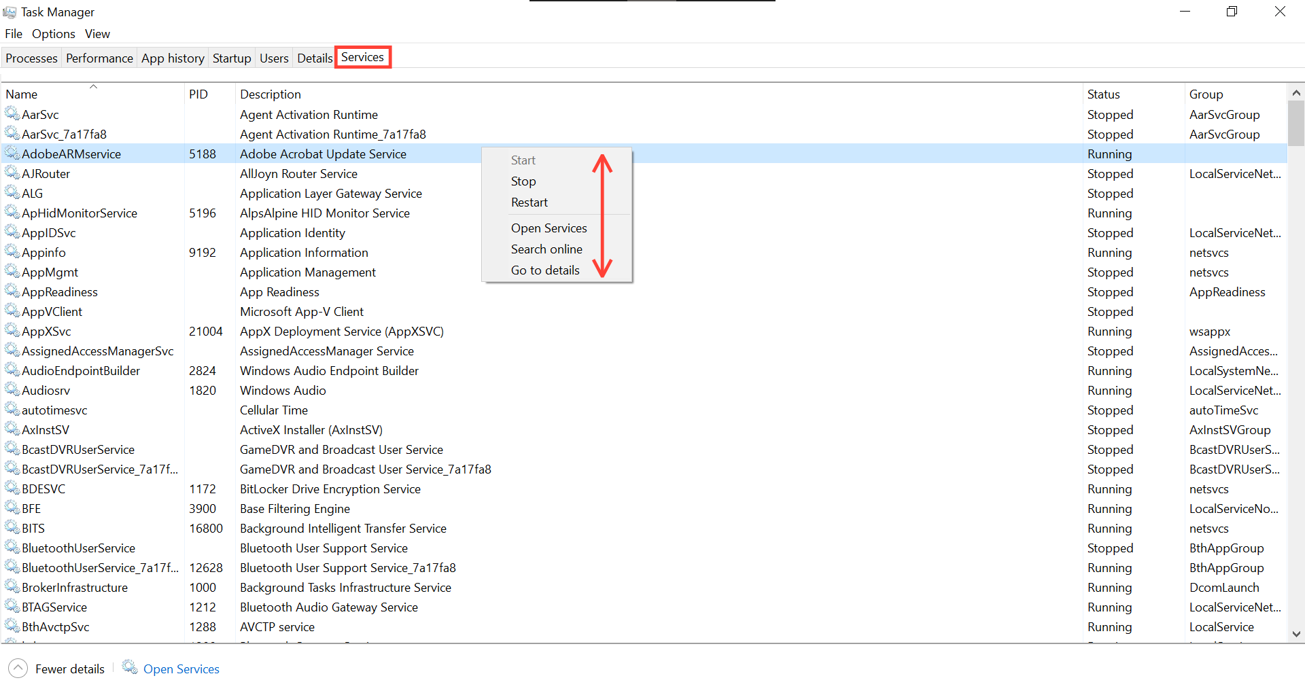Click the Open Services link
1305x693 pixels.
[x=181, y=669]
